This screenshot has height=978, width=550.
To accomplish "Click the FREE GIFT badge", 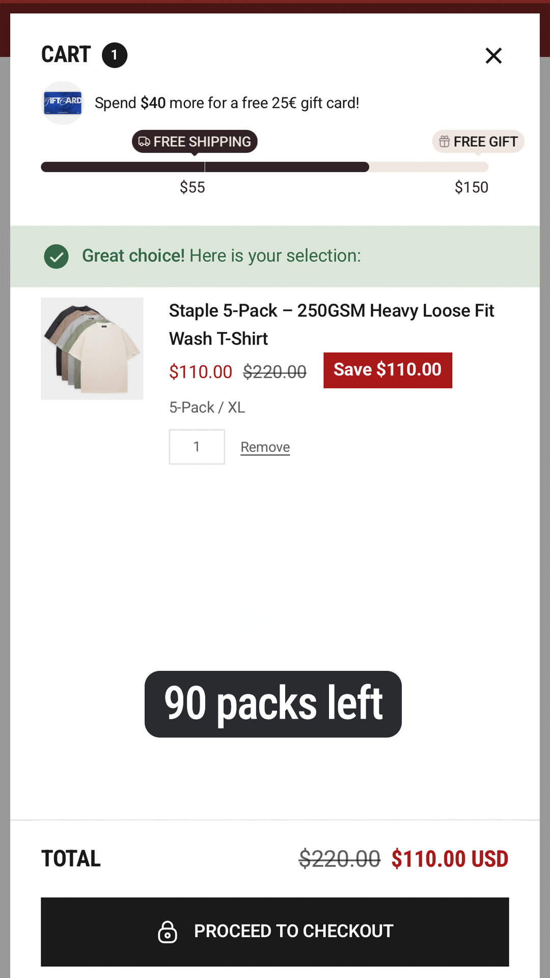I will tap(478, 142).
